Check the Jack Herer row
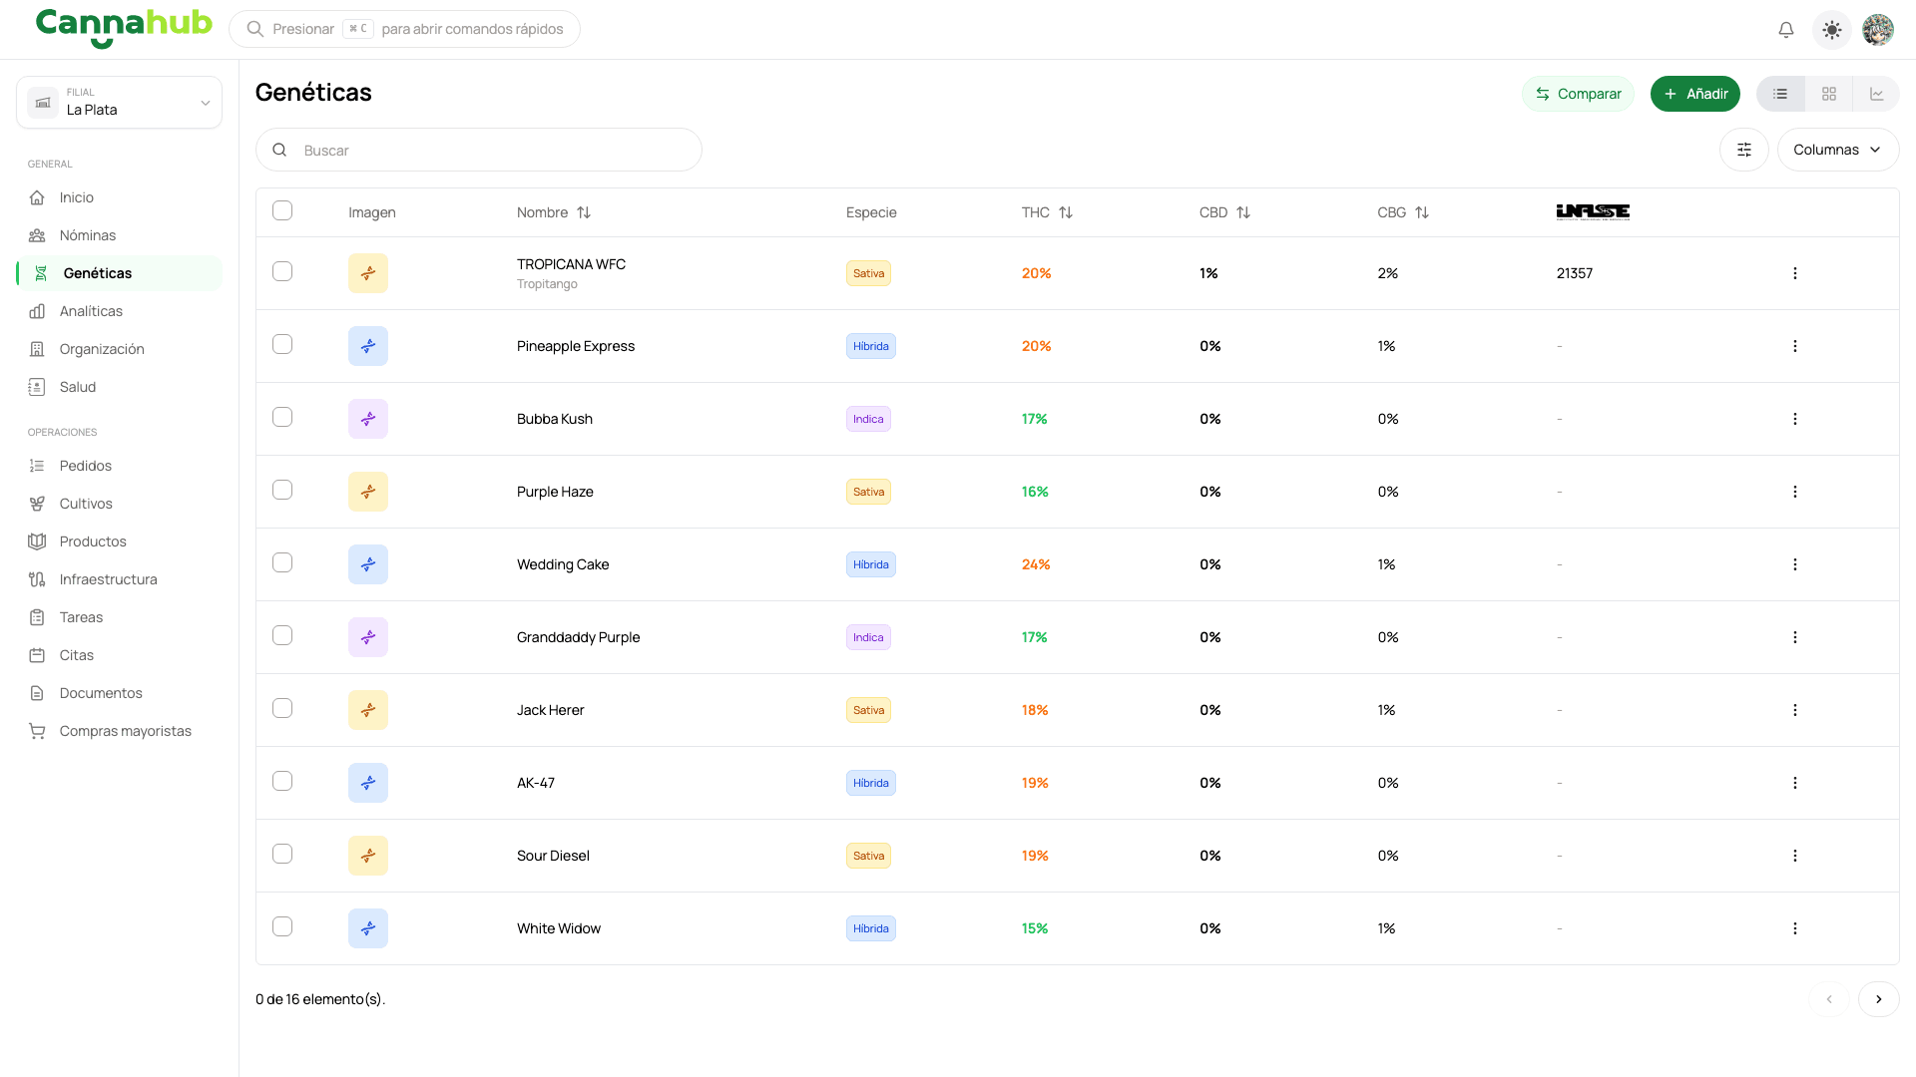 [x=282, y=708]
